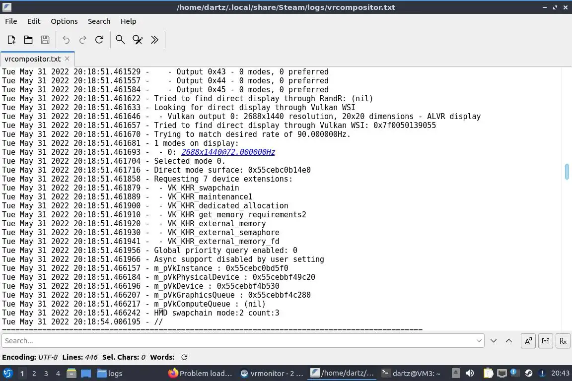Open the Options menu
The height and width of the screenshot is (381, 572).
click(x=64, y=21)
